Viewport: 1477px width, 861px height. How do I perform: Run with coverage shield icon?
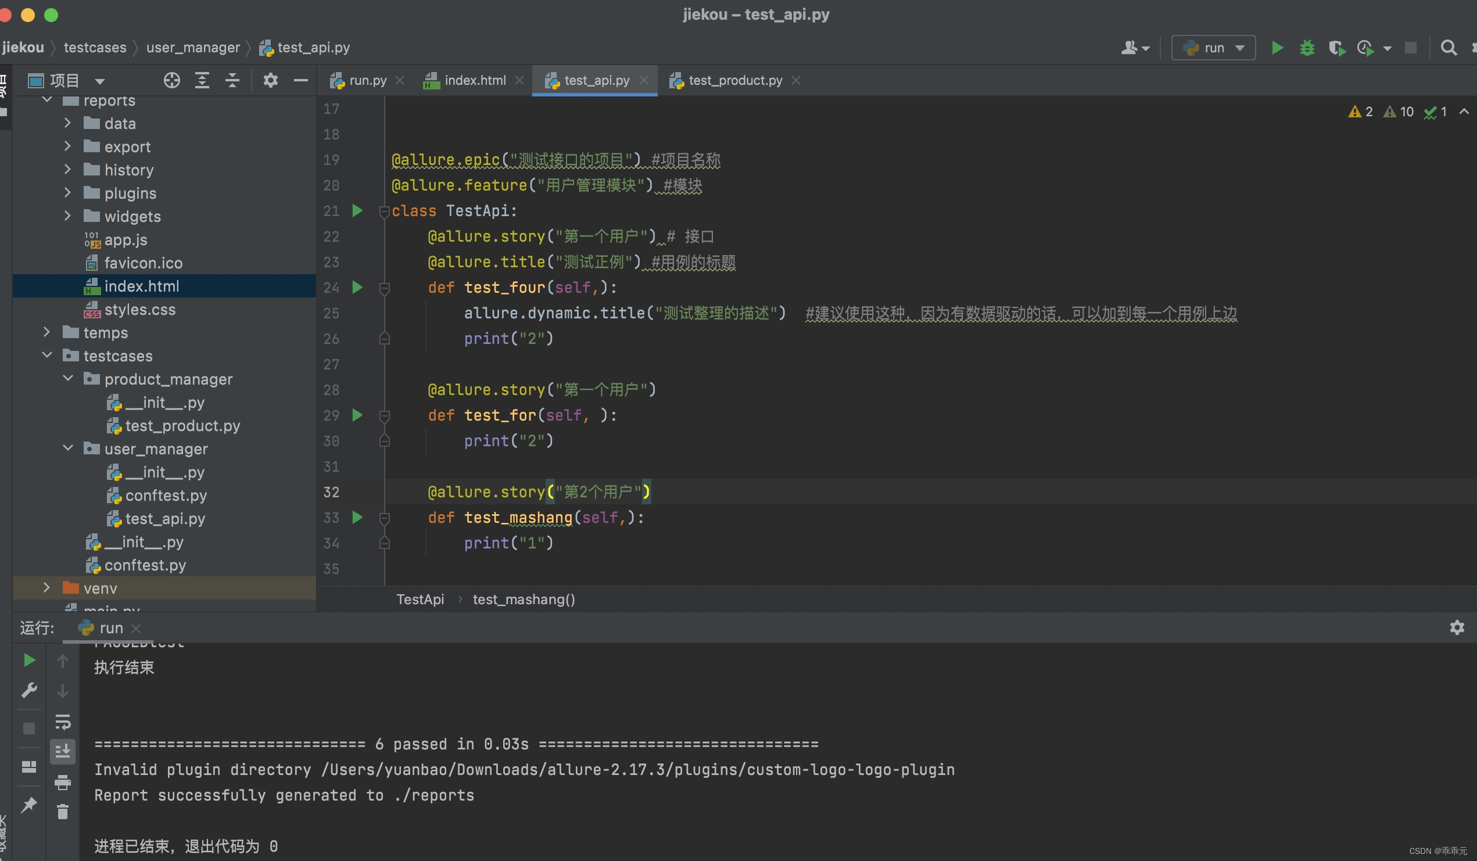point(1336,48)
